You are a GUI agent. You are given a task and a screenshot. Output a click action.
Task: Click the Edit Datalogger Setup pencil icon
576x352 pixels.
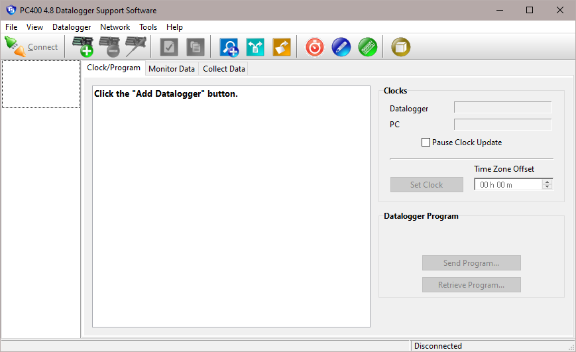[136, 46]
